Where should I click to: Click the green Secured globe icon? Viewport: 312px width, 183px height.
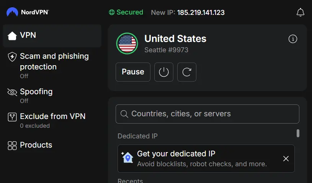pos(112,12)
